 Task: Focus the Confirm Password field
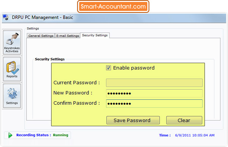154,104
